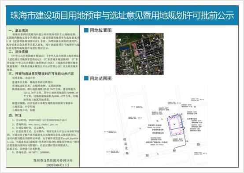Click the blue square beside 用地范围图

[86, 78]
